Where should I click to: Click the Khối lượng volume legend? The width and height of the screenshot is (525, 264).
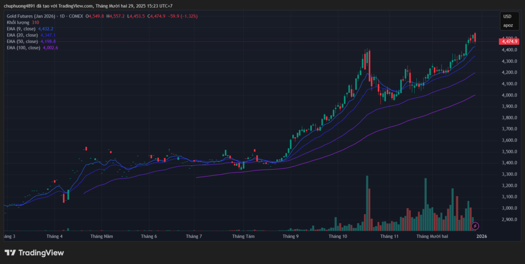click(x=18, y=23)
